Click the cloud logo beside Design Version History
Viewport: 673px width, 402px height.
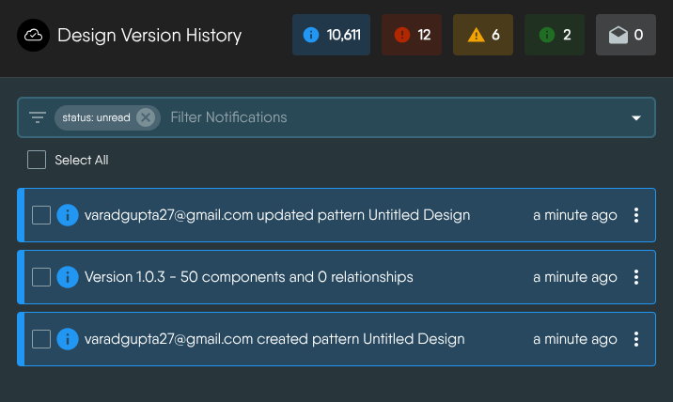click(34, 35)
